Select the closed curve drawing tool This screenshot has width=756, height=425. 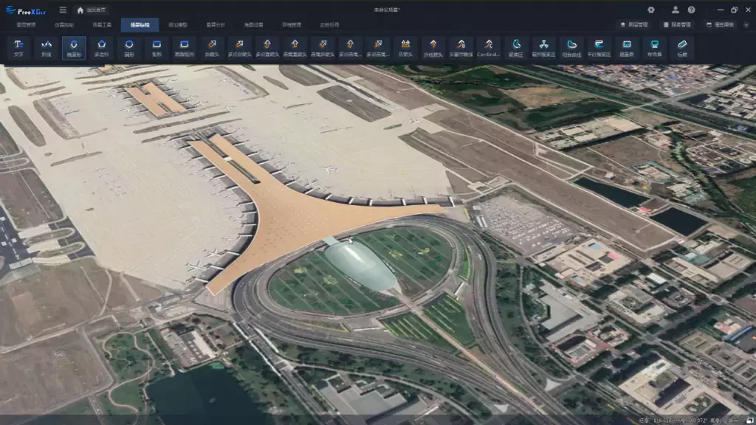click(x=571, y=47)
